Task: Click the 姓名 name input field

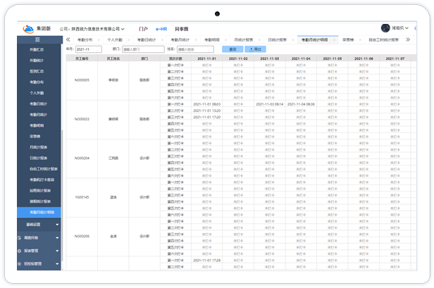Action: (x=195, y=49)
